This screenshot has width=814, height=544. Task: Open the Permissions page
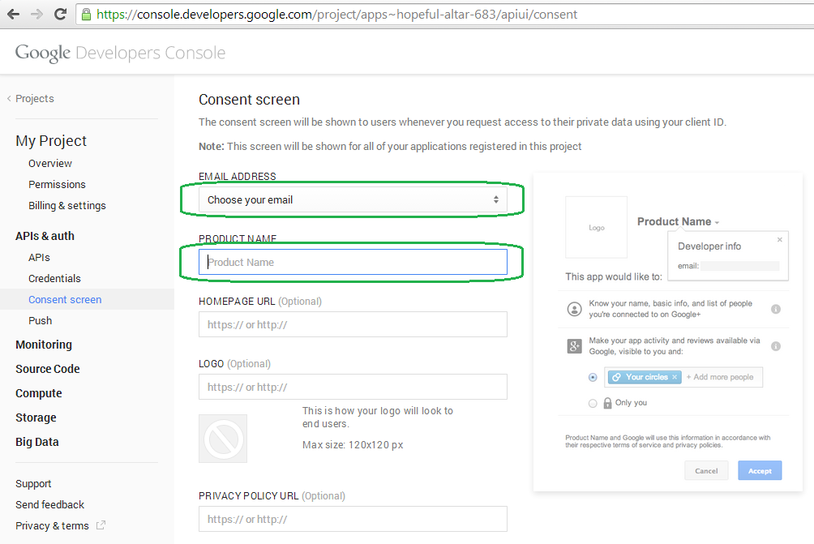pos(57,184)
